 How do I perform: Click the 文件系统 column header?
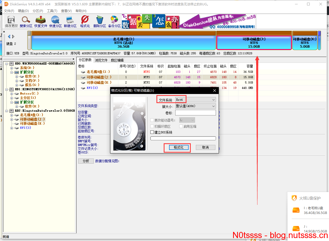click(147, 66)
